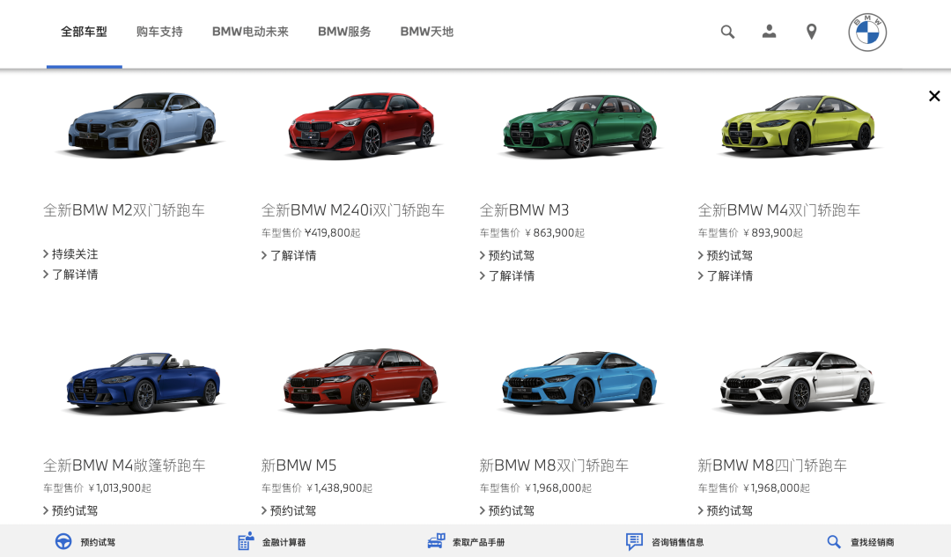Click the 全新BMW M2双门轿跑车 title

(124, 210)
